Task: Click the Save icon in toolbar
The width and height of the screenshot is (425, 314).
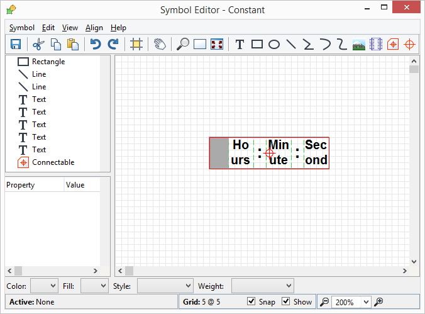Action: click(16, 44)
